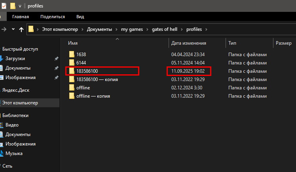Click the folder icon in the address bar

tap(31, 29)
